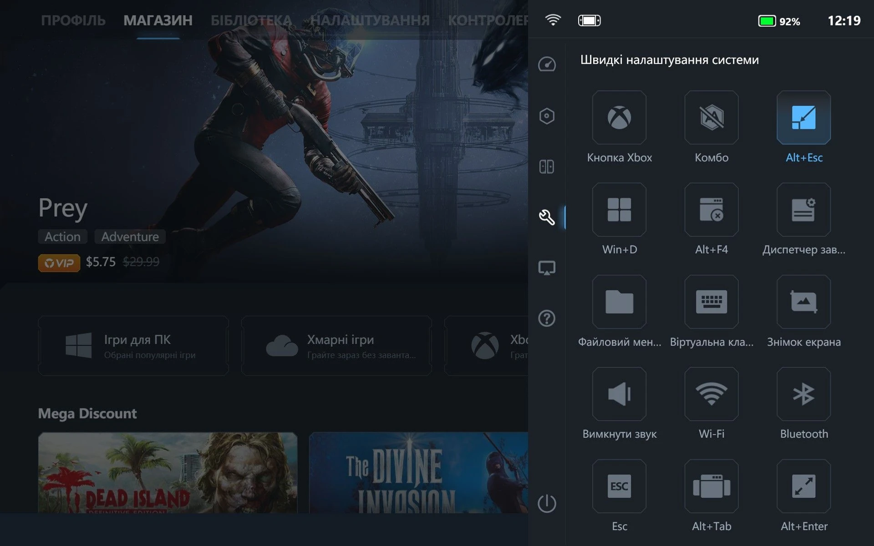Choose the Комбо shortcut tile

tap(711, 117)
